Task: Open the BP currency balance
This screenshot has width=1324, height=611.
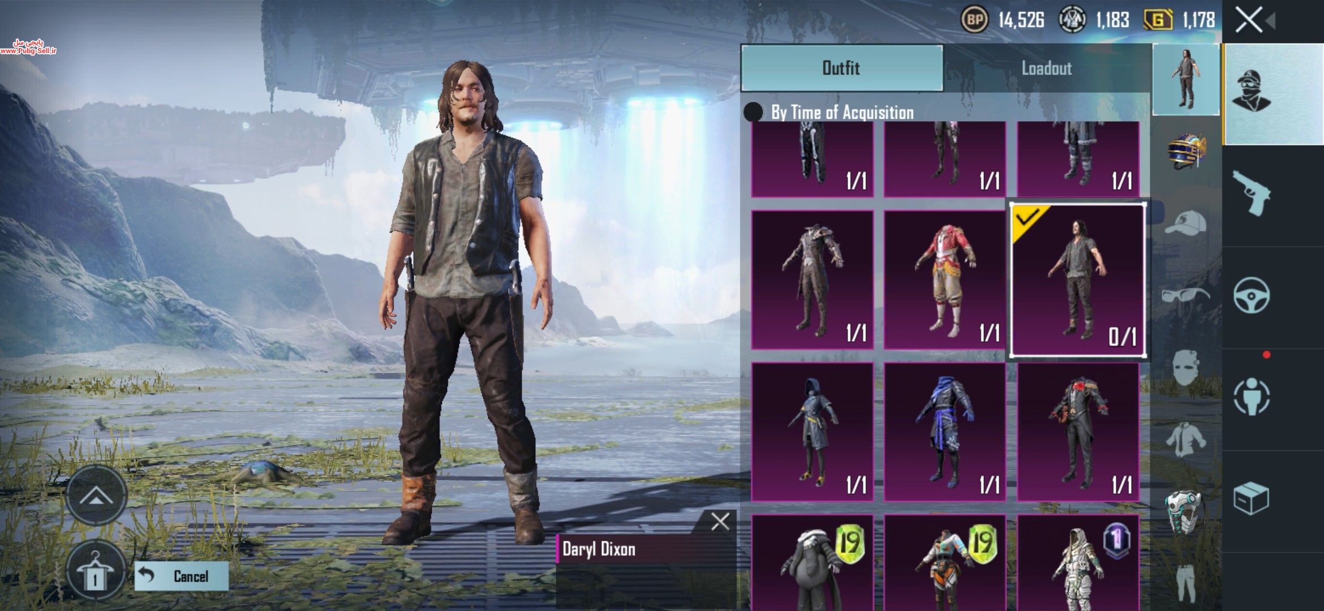Action: [x=1003, y=20]
